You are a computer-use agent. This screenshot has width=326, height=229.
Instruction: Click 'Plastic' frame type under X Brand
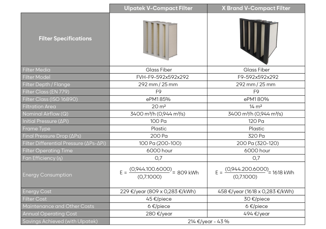pos(257,129)
